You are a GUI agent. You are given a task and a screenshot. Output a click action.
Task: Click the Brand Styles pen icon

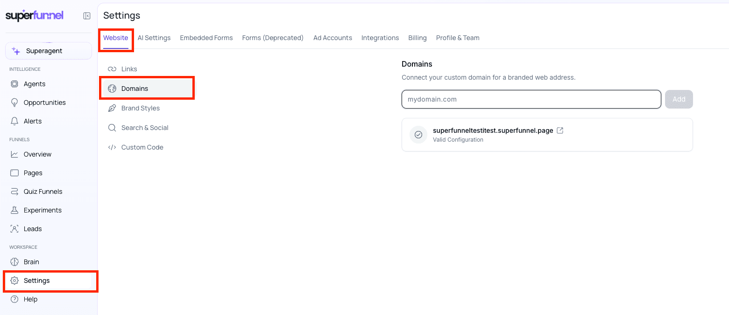click(x=112, y=108)
